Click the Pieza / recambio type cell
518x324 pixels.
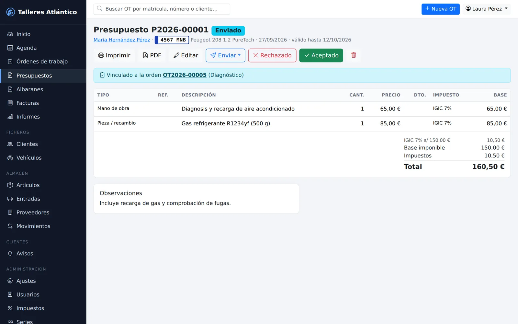click(117, 123)
